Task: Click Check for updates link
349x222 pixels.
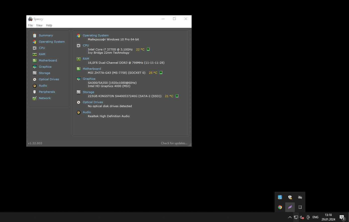Action: (x=174, y=143)
